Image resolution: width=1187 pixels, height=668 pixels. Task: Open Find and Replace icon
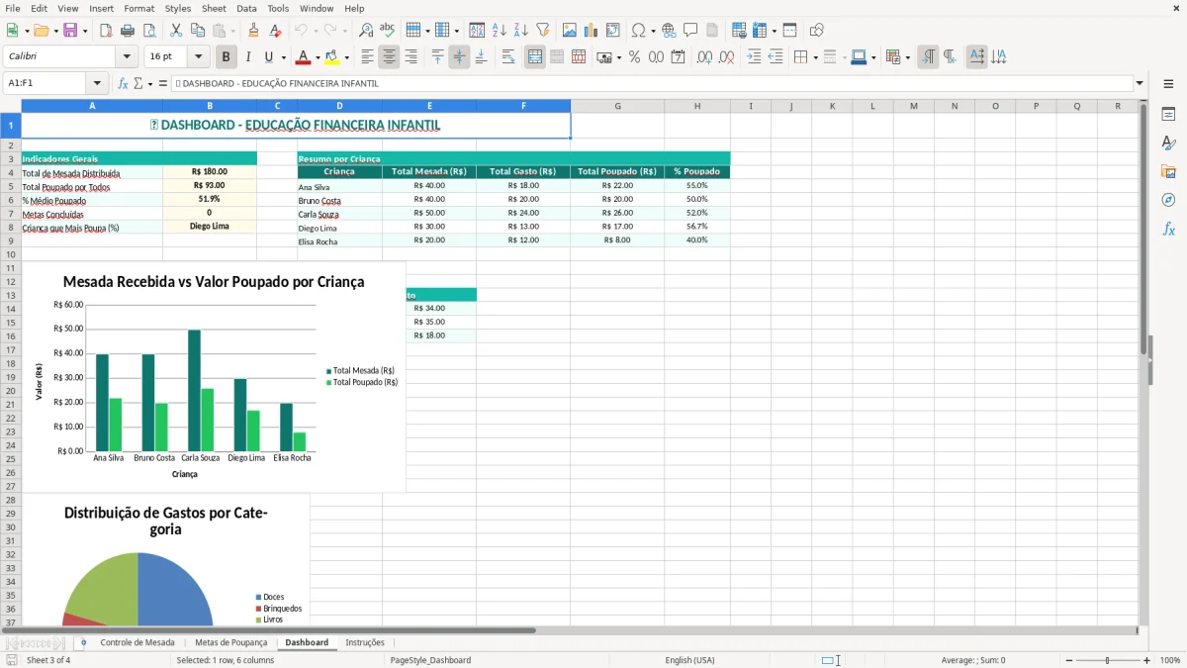point(366,31)
